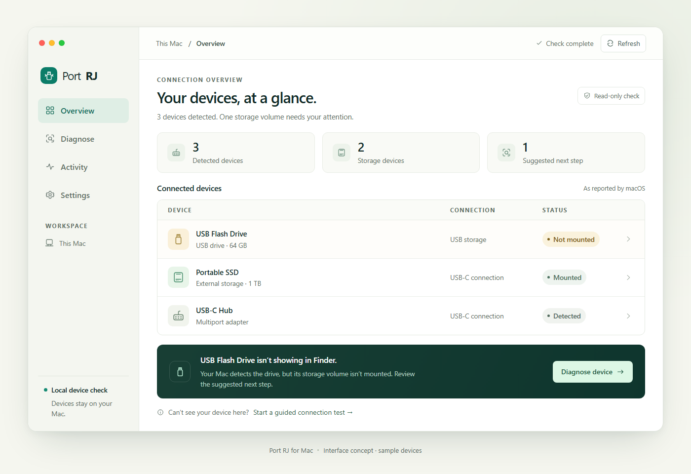
Task: Start a guided connection test
Action: [x=303, y=412]
